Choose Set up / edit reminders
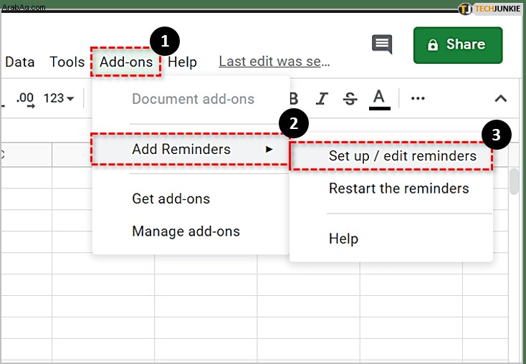The height and width of the screenshot is (364, 526). pyautogui.click(x=391, y=156)
